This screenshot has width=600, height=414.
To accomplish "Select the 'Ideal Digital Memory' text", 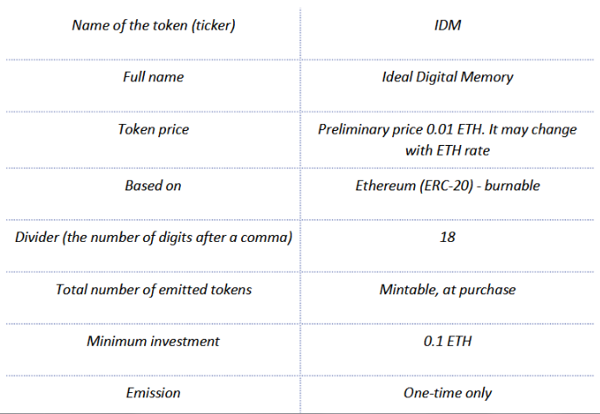I will coord(447,77).
